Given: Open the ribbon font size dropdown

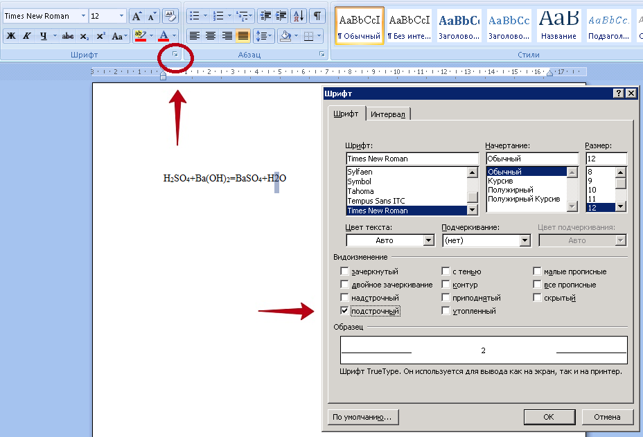Looking at the screenshot, I should (x=121, y=16).
